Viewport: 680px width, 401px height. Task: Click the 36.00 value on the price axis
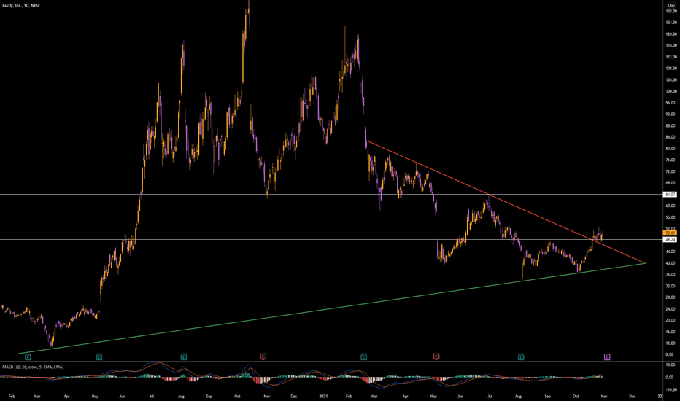(671, 274)
